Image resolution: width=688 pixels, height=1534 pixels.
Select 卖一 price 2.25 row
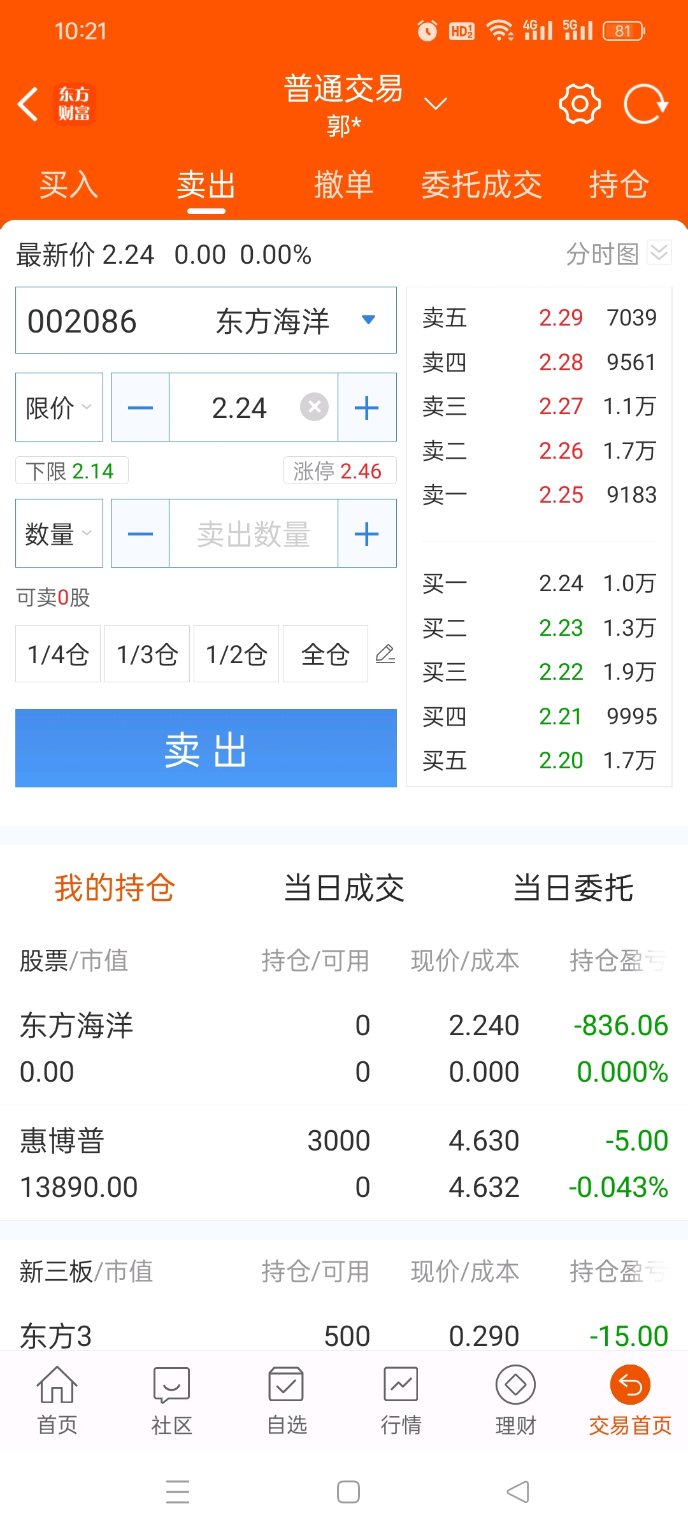point(539,494)
